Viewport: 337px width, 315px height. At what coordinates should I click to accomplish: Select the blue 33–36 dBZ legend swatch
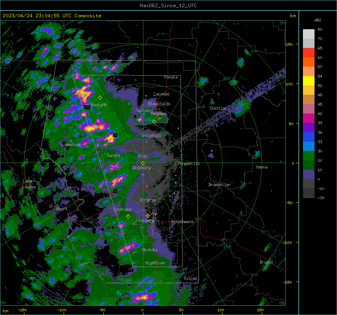tap(309, 137)
